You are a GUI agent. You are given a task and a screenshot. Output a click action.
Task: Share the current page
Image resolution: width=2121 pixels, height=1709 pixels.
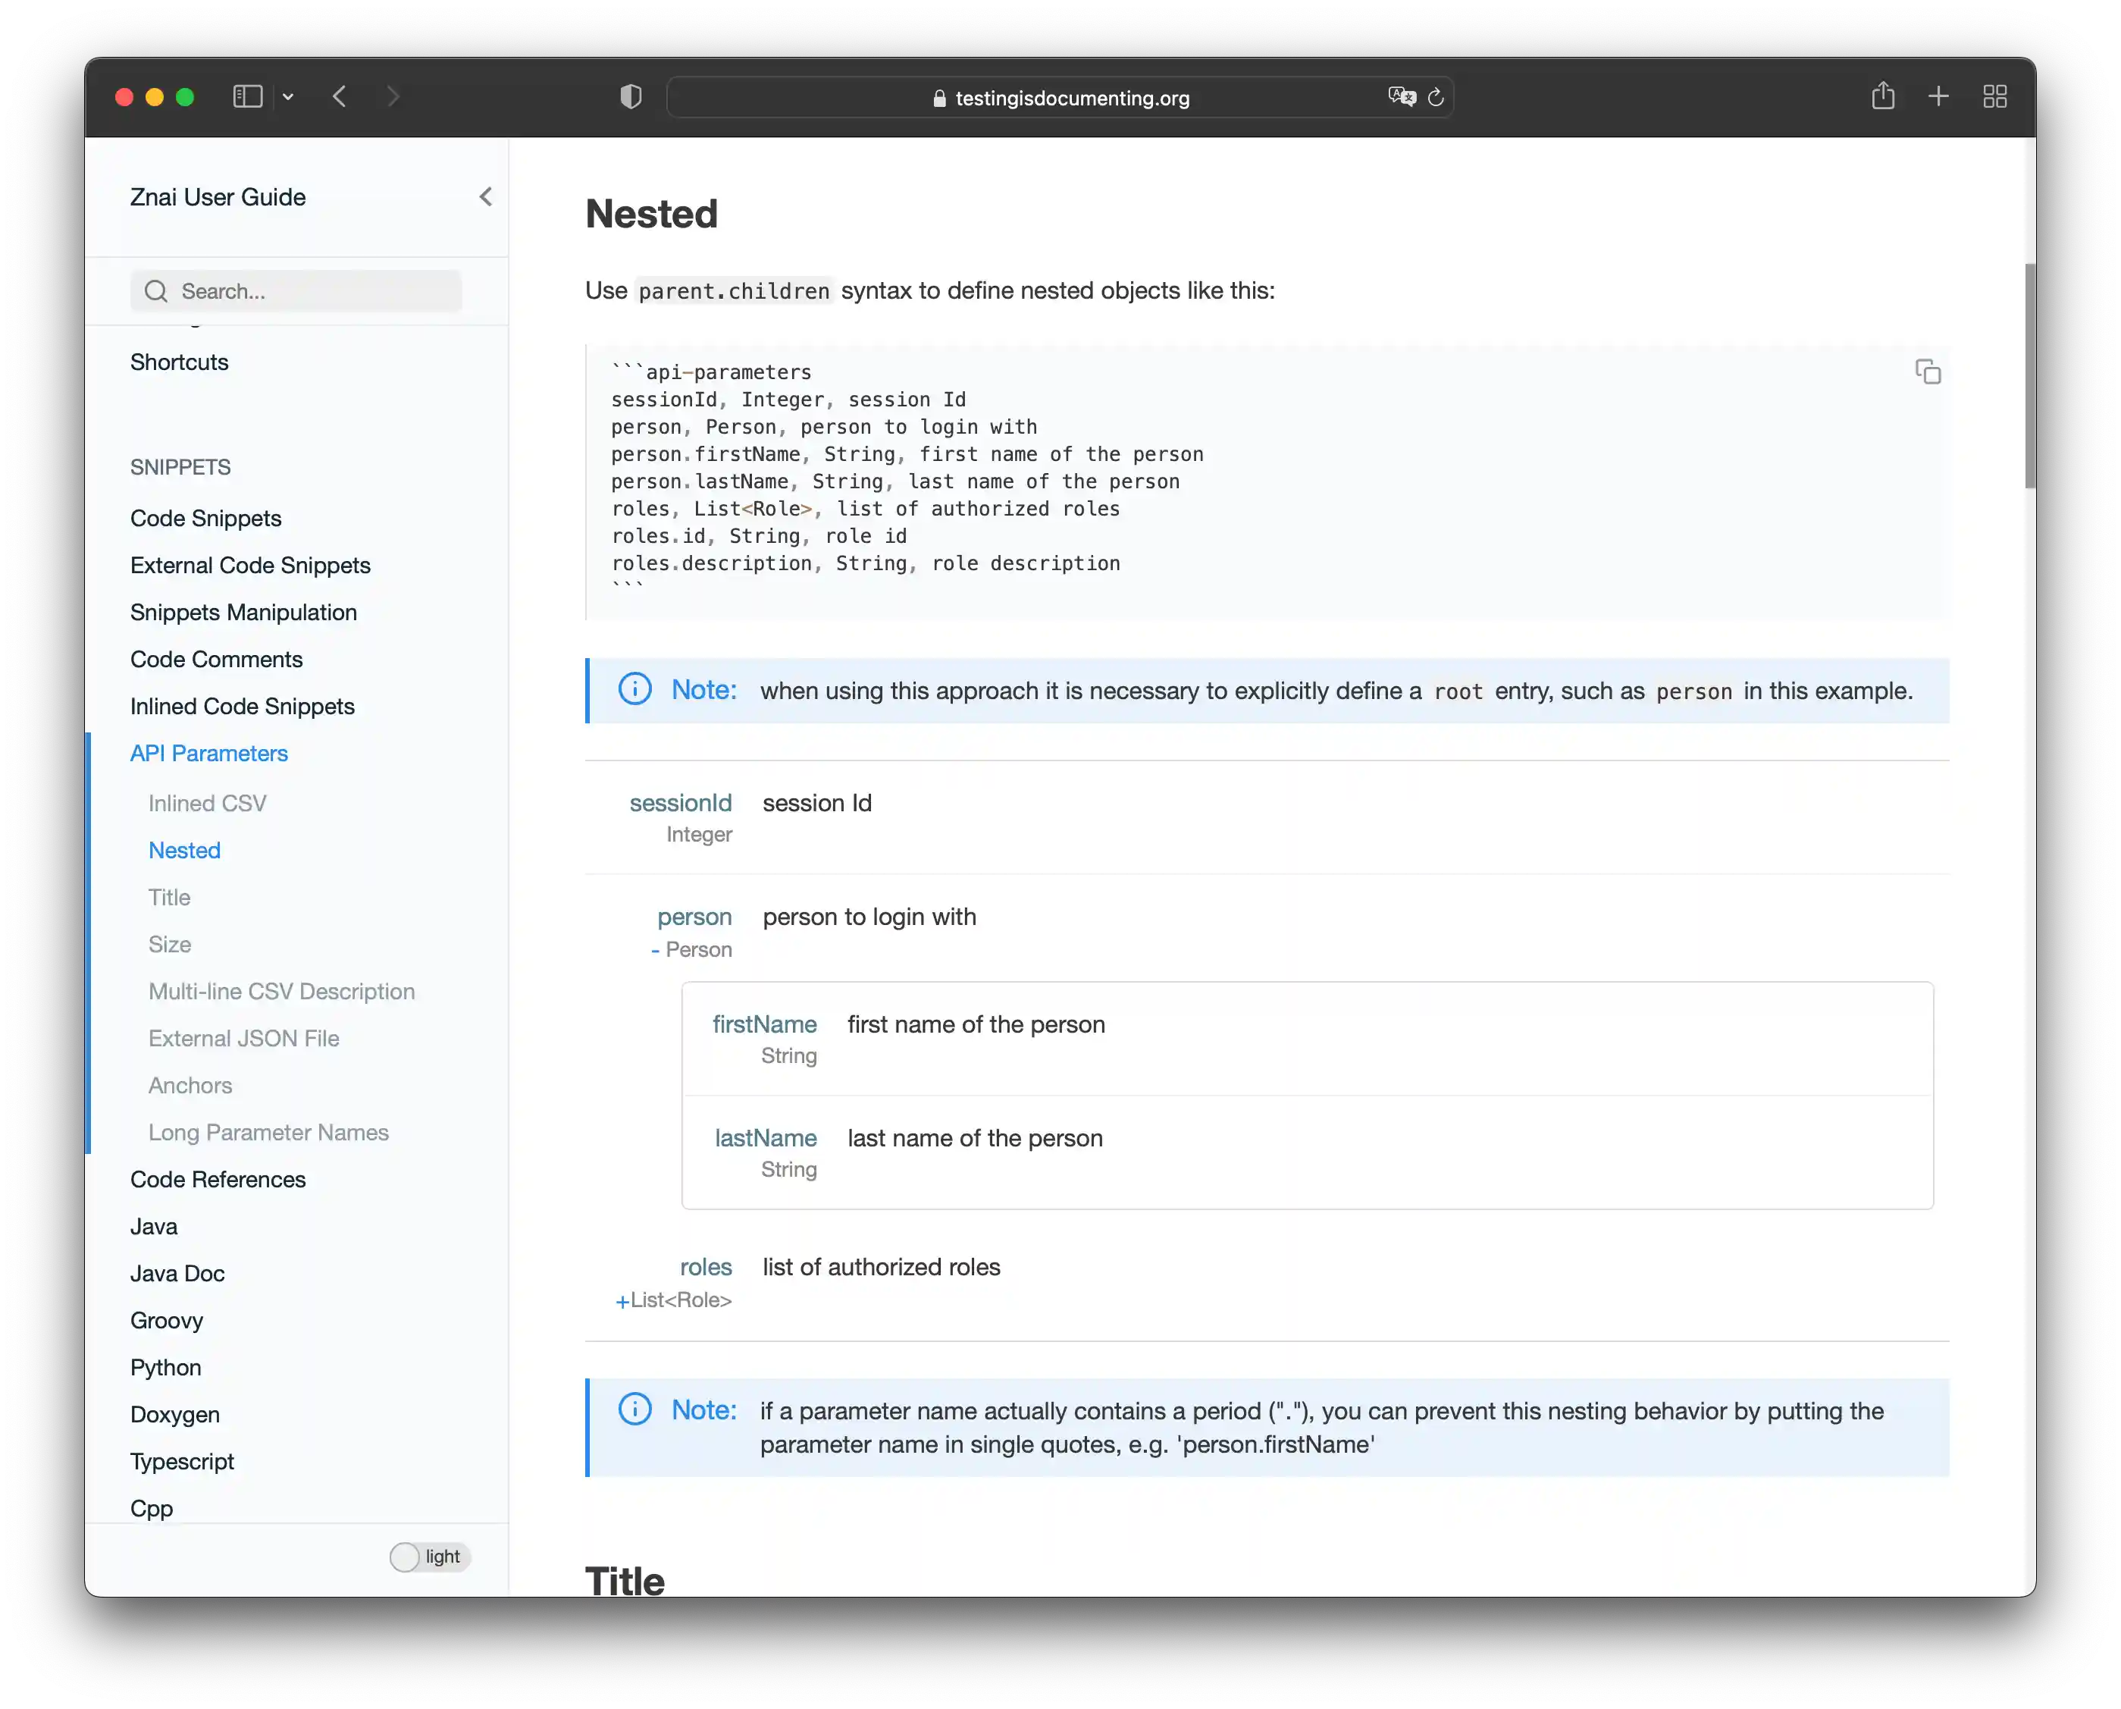tap(1883, 96)
